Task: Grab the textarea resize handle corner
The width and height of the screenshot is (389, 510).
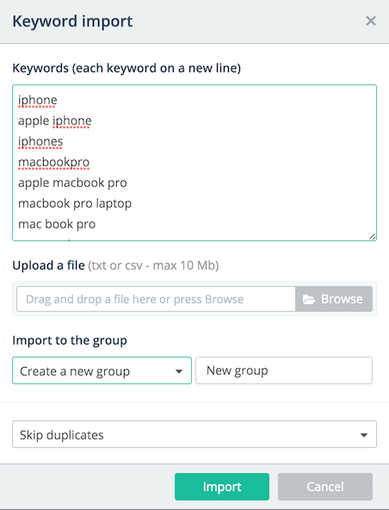Action: [x=373, y=237]
